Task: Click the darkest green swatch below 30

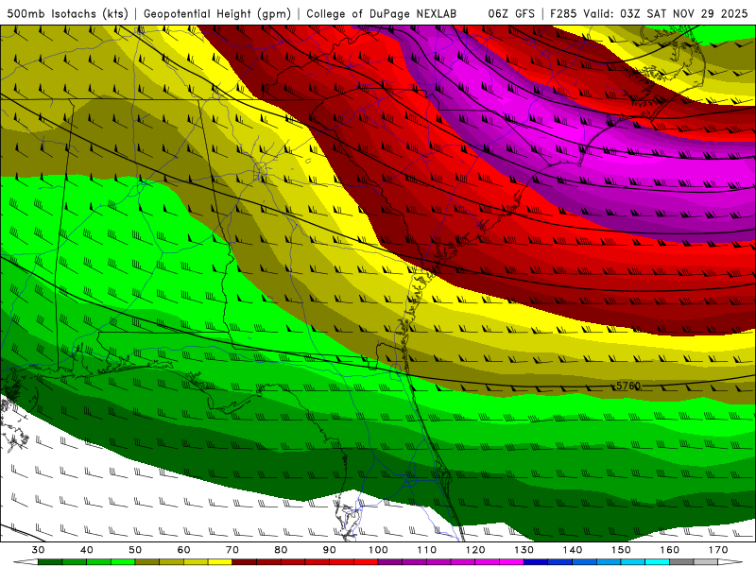Action: [x=50, y=561]
